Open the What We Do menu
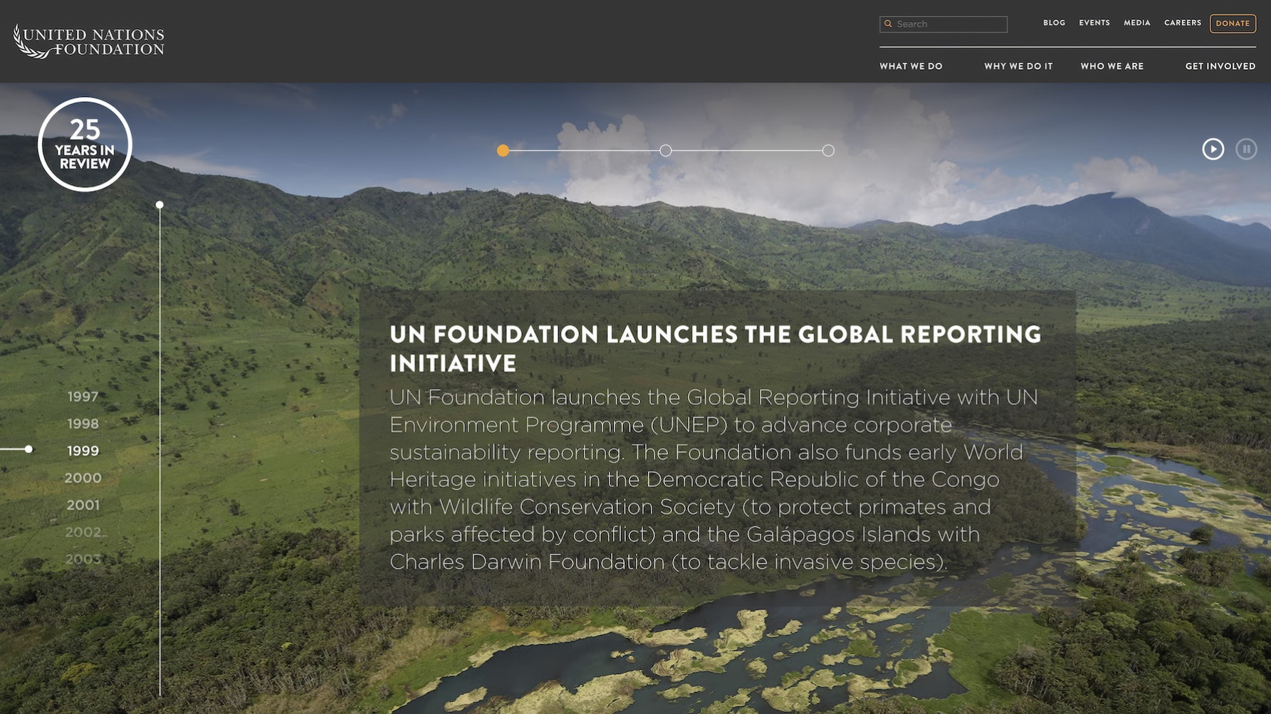The width and height of the screenshot is (1271, 714). pyautogui.click(x=911, y=66)
